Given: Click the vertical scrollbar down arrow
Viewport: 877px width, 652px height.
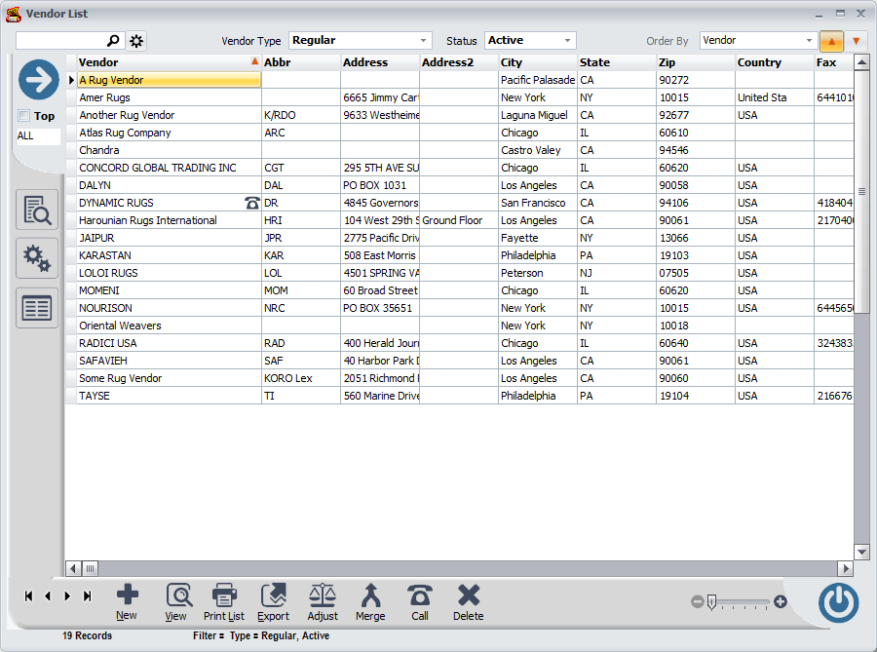Looking at the screenshot, I should click(862, 552).
